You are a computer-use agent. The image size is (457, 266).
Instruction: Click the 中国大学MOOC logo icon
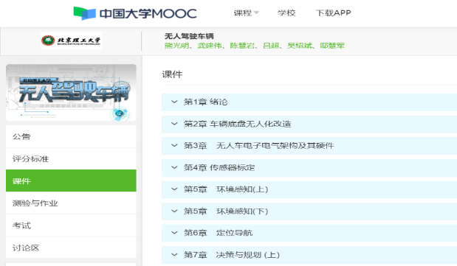tap(84, 13)
